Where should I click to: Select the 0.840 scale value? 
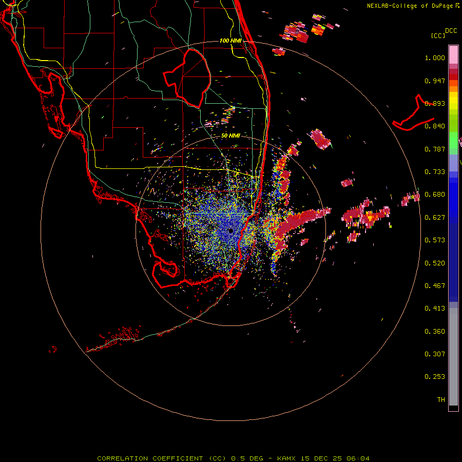tap(435, 126)
